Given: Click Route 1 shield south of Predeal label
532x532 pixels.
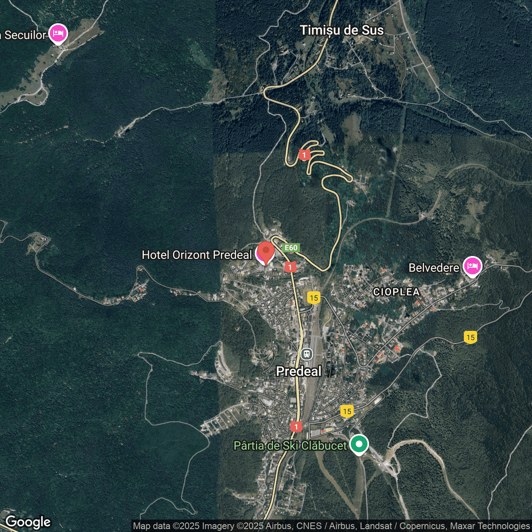Looking at the screenshot, I should point(296,426).
